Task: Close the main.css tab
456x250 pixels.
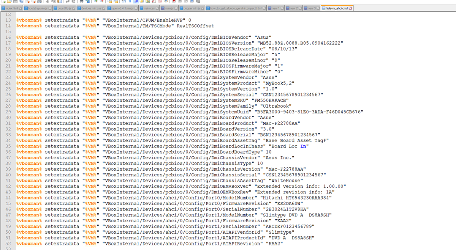Action: 157,8
